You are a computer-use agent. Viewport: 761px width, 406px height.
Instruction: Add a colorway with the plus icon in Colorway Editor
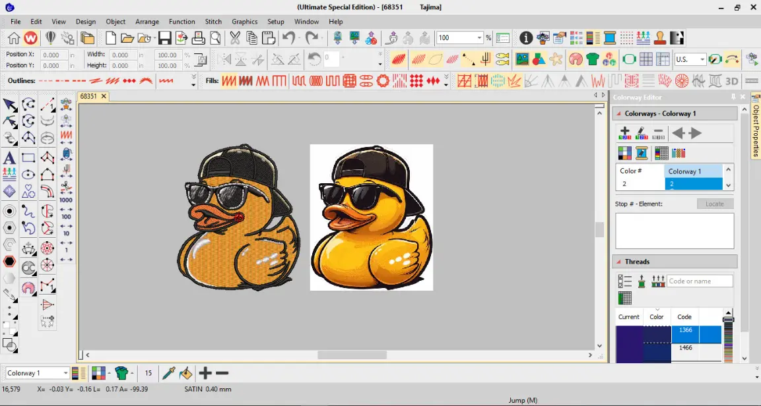624,132
